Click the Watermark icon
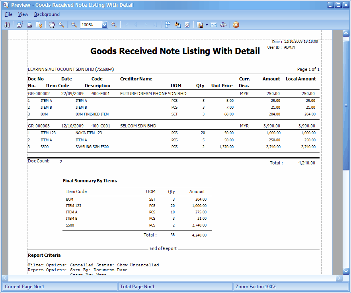 coord(187,25)
